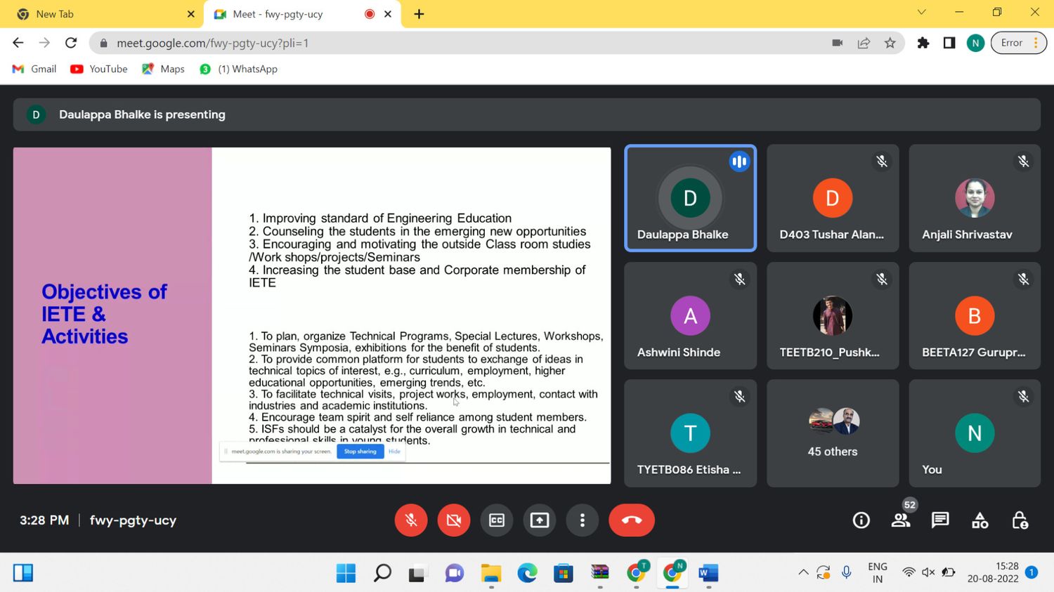Viewport: 1054px width, 592px height.
Task: Switch to the Meet fwy-pgty-ucy tab
Action: click(302, 14)
